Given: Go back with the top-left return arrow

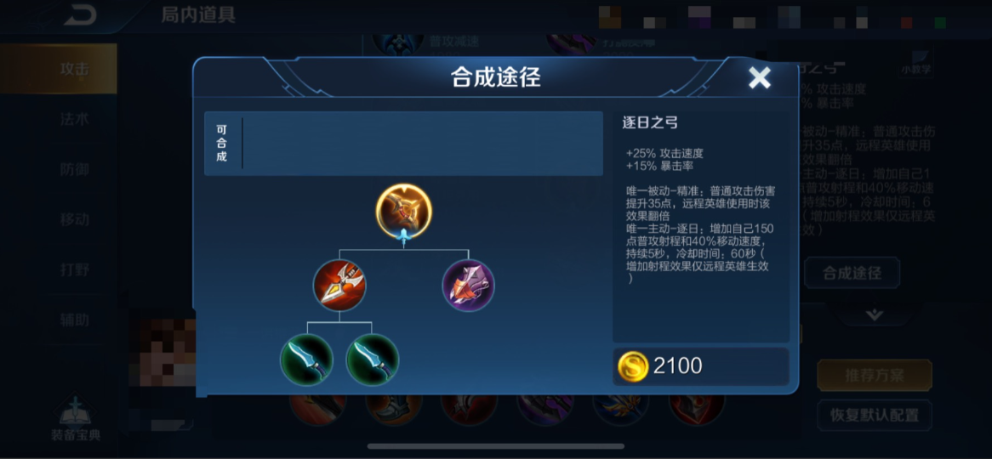Looking at the screenshot, I should (79, 14).
